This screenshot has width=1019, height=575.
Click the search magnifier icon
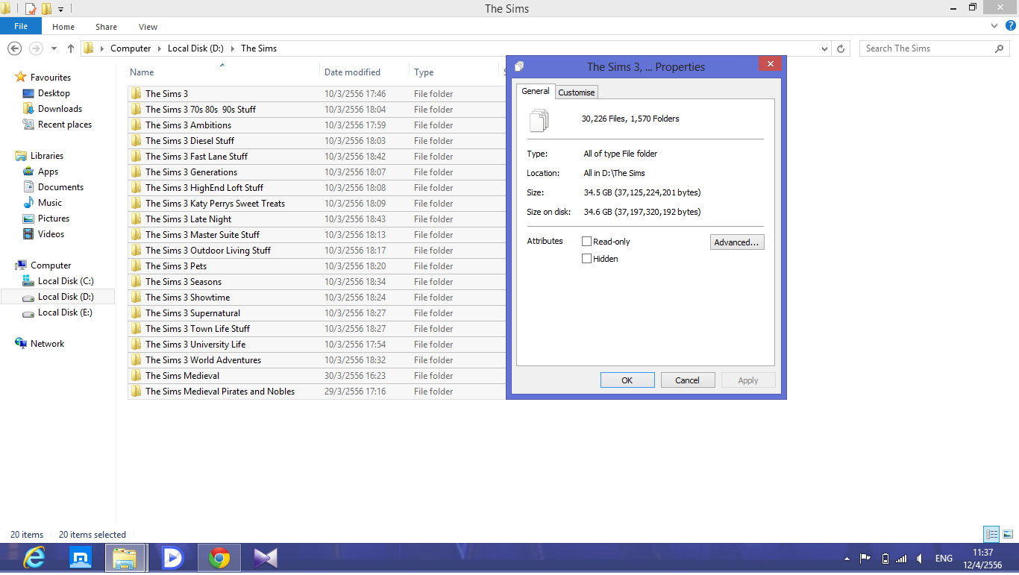(x=1000, y=48)
